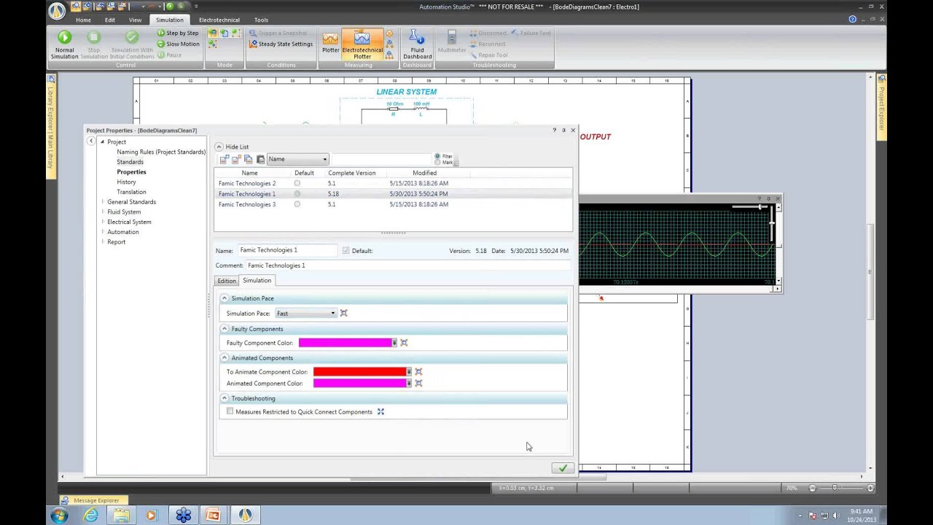Reset Simulation Pace to default icon
Image resolution: width=933 pixels, height=525 pixels.
343,313
